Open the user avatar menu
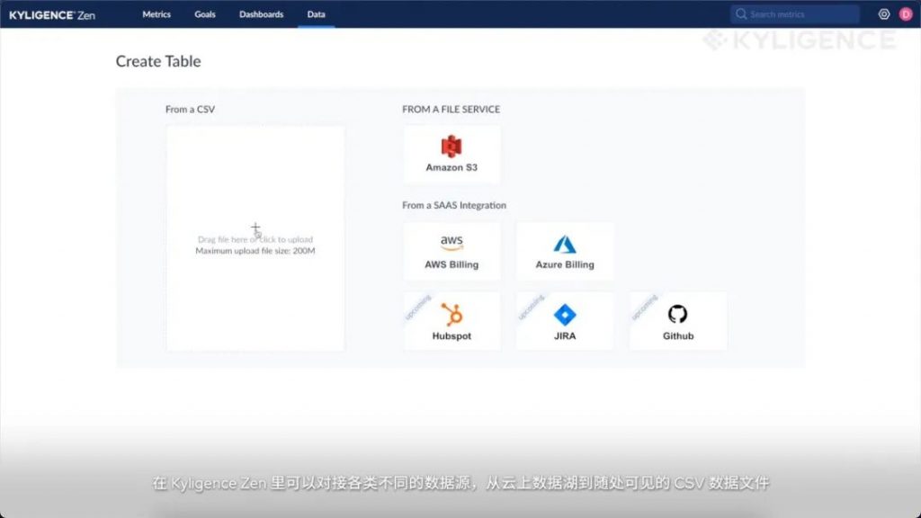The image size is (921, 518). pyautogui.click(x=906, y=14)
